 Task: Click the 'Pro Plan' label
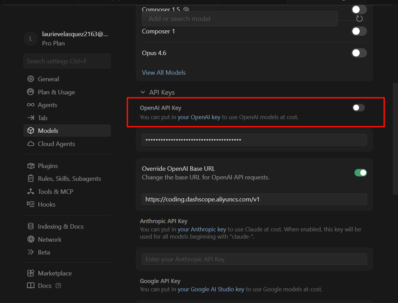tap(53, 43)
